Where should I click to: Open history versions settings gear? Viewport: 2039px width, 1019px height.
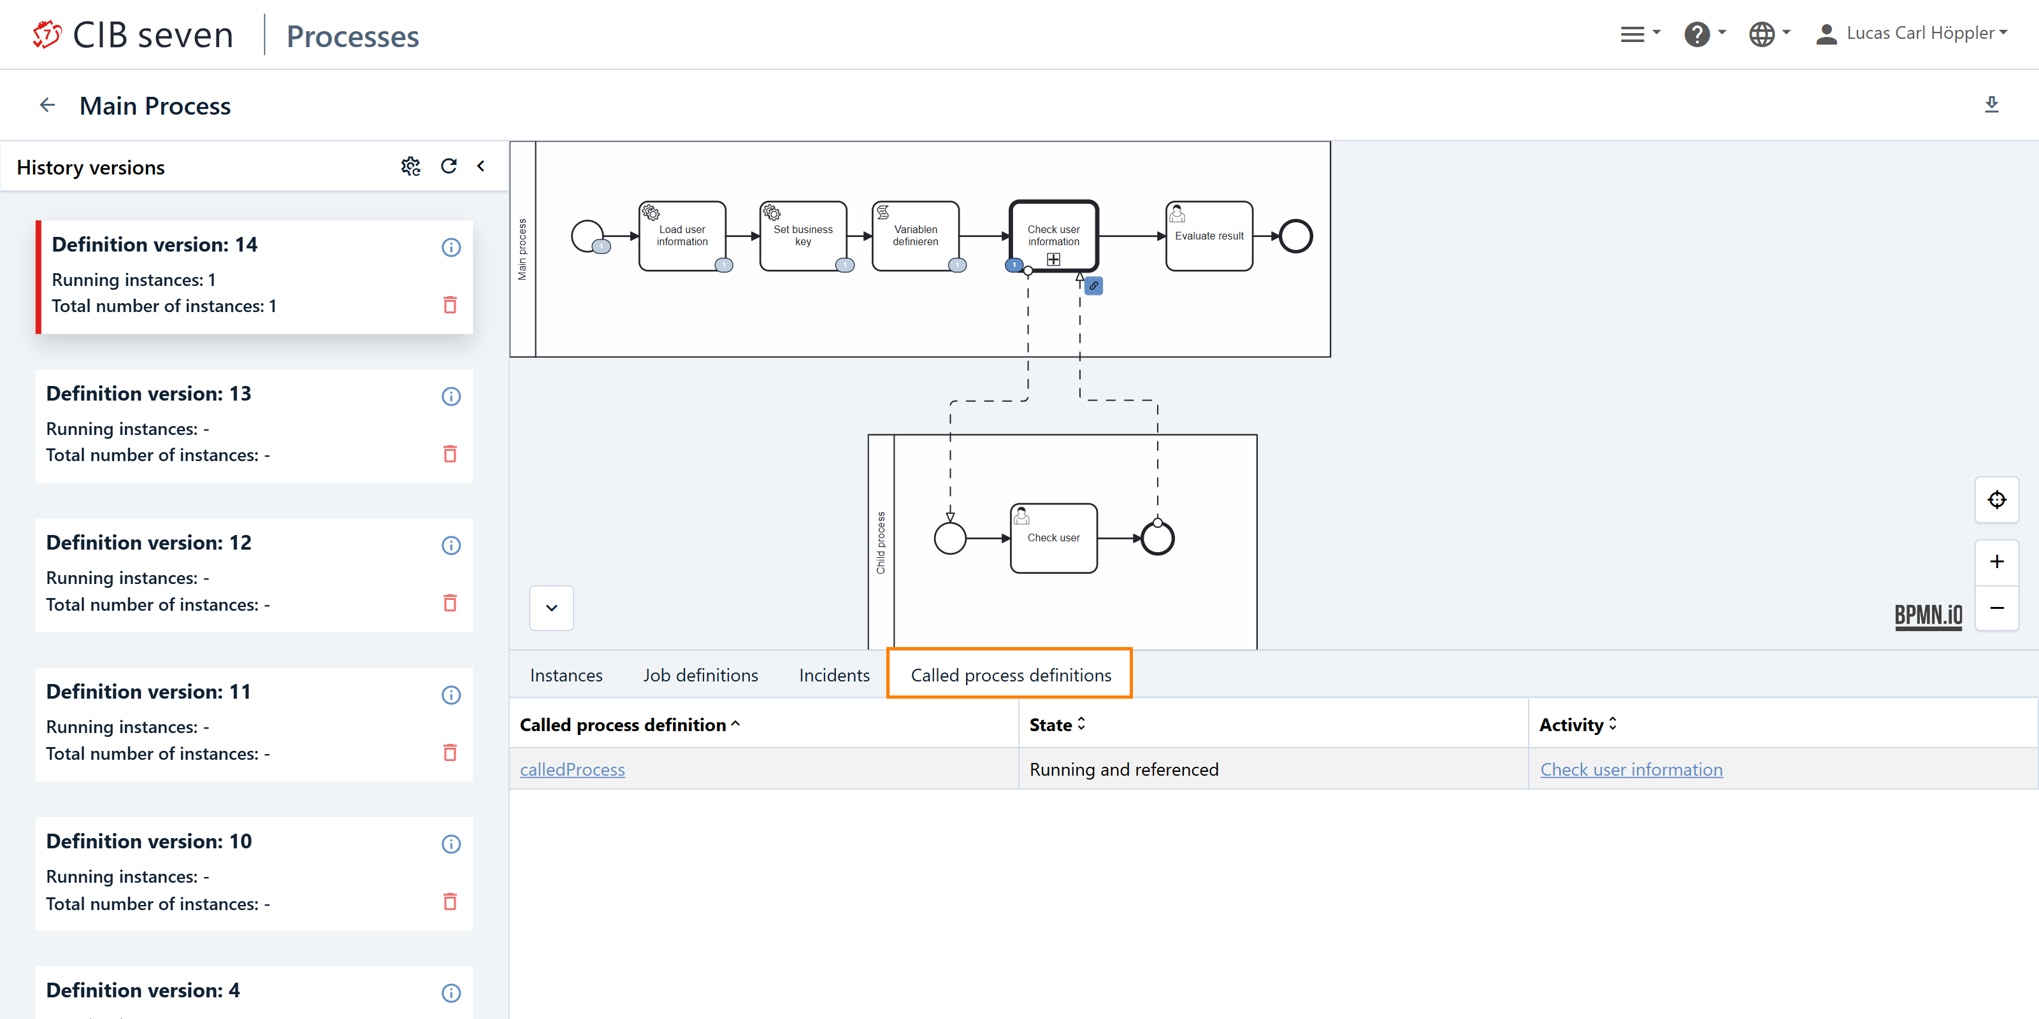[410, 166]
